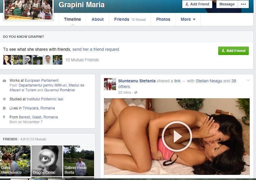Click the graduation education icon beside Studied at
The width and height of the screenshot is (256, 180).
click(x=4, y=99)
